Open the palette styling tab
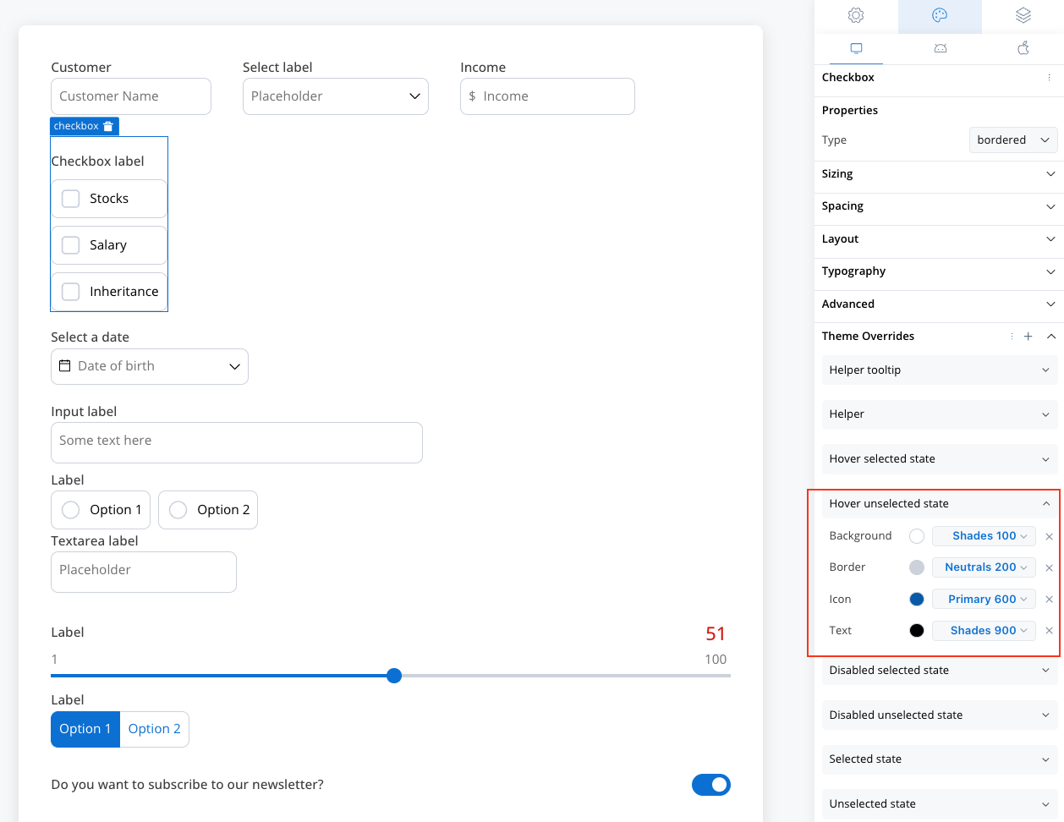Image resolution: width=1064 pixels, height=822 pixels. [x=940, y=15]
